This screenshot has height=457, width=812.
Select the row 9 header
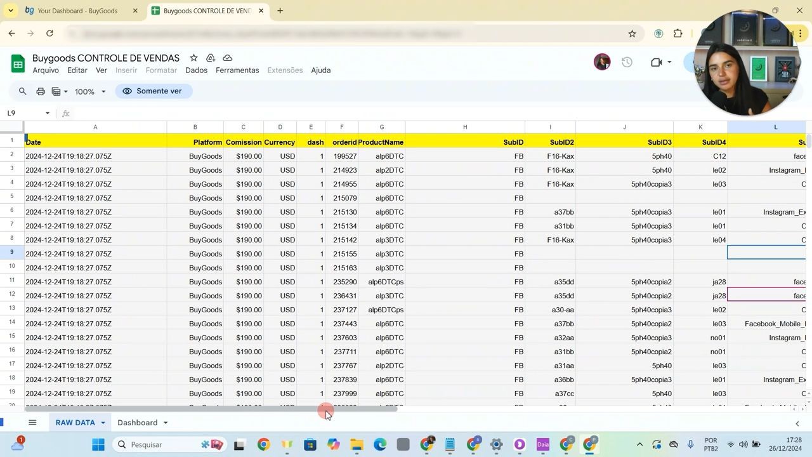pyautogui.click(x=12, y=253)
